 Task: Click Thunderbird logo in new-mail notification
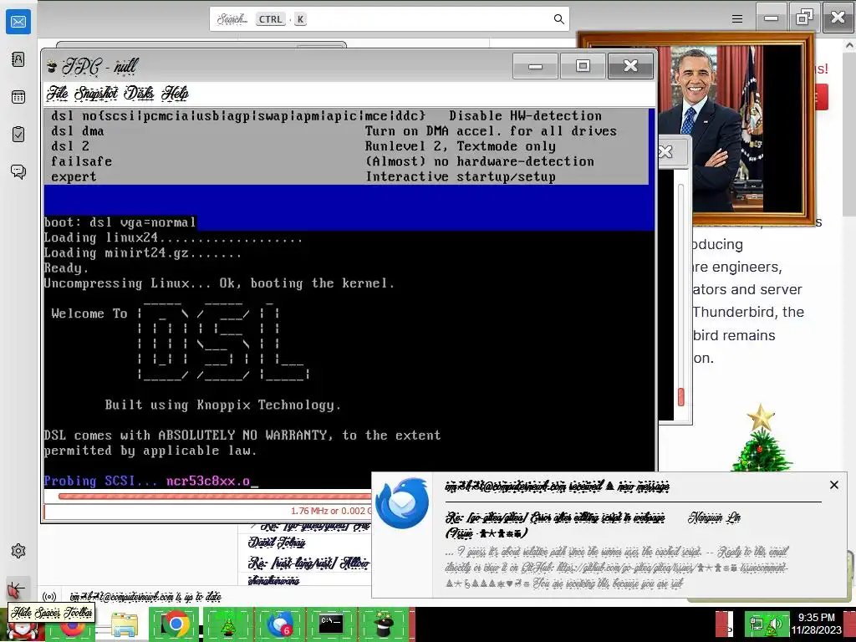(x=402, y=502)
